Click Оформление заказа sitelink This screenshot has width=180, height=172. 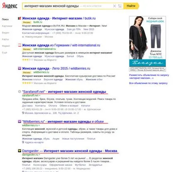[61, 165]
